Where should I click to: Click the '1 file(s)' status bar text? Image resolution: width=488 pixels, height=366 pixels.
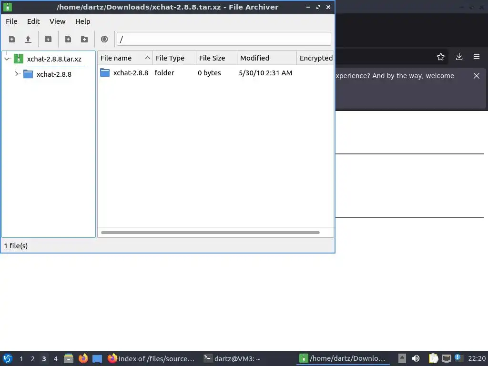point(16,246)
